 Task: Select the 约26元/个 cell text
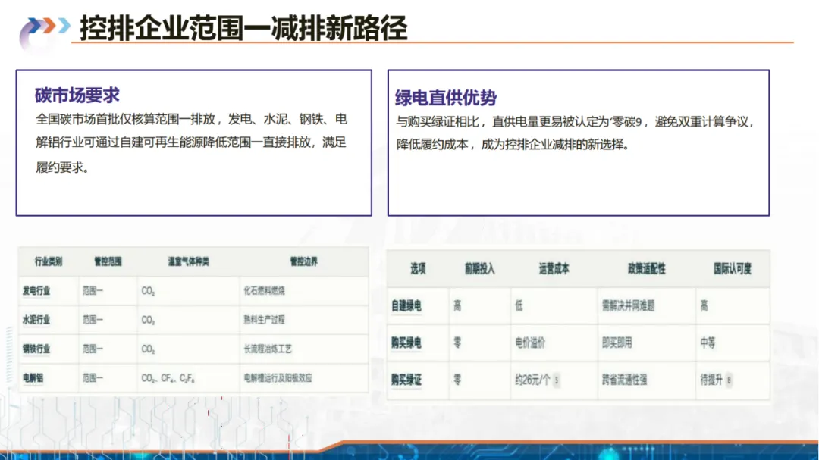(x=532, y=380)
